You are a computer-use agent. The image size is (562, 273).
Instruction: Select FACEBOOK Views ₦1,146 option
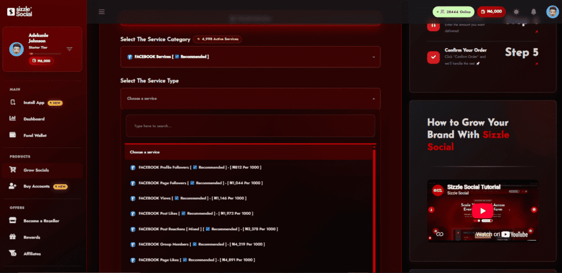coord(249,198)
